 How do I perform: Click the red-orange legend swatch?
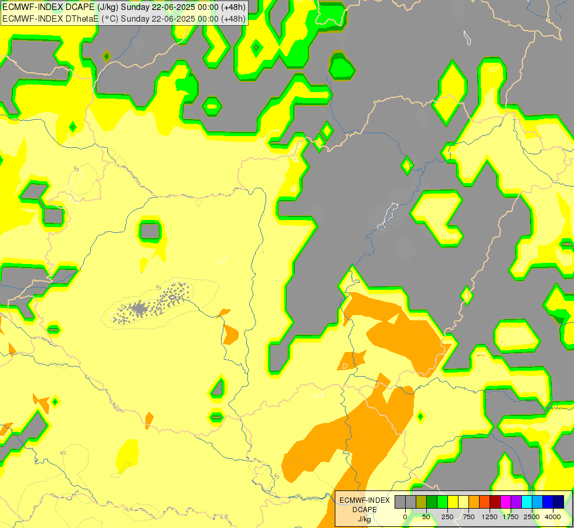coord(484,502)
